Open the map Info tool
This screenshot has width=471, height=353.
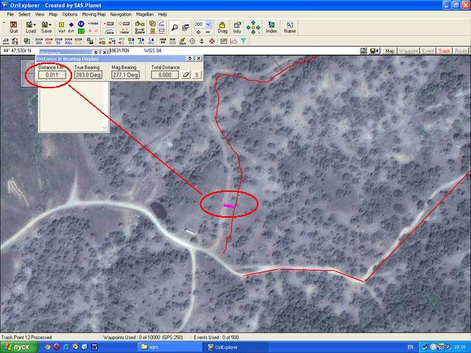pos(237,27)
